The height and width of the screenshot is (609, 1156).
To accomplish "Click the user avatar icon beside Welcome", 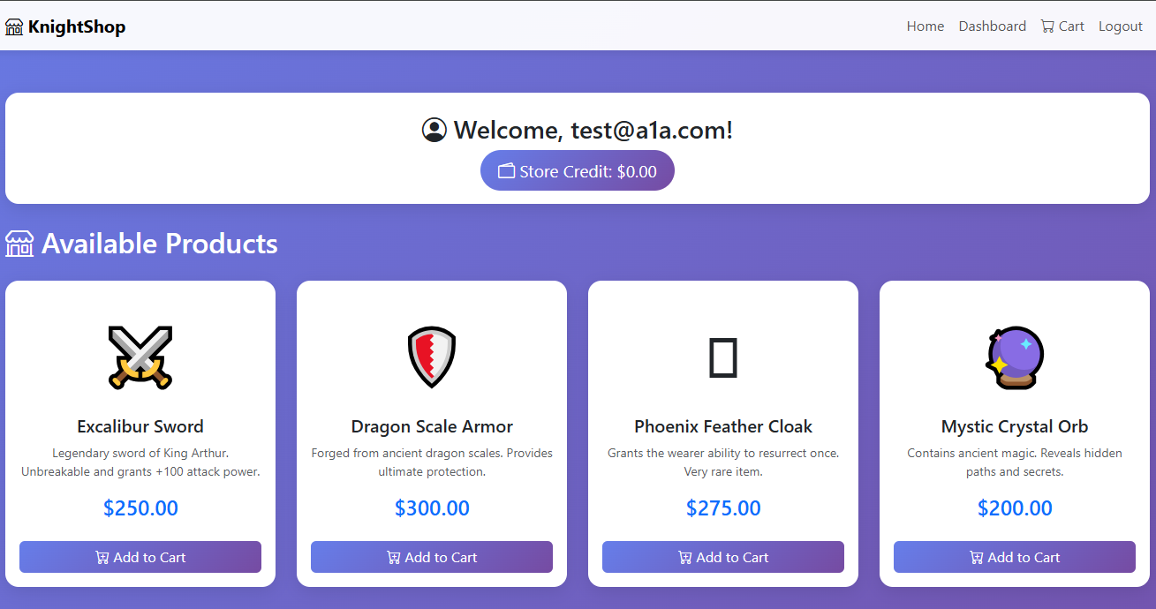I will tap(434, 131).
